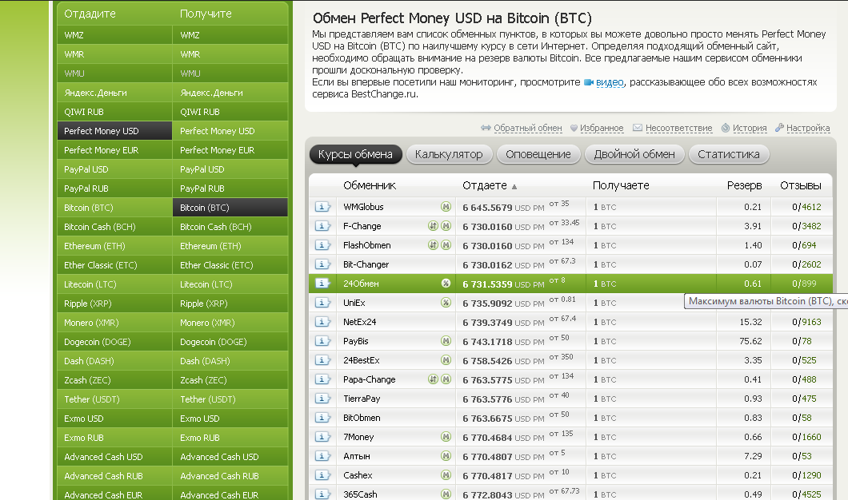848x500 pixels.
Task: Choose Яндекс.Деньги in Отдадите column
Action: click(x=114, y=93)
